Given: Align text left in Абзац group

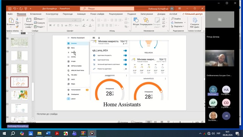Looking at the screenshot, I should click(99, 25).
